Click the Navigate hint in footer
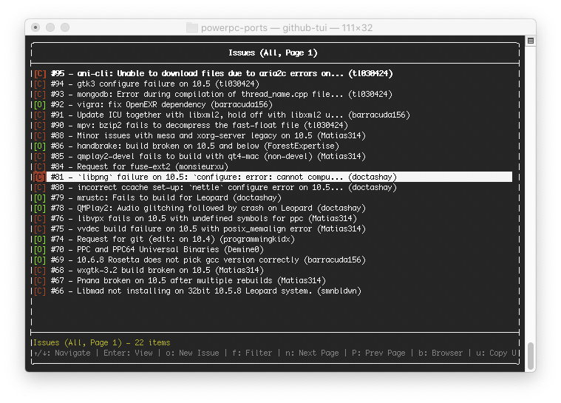The width and height of the screenshot is (561, 403). (x=62, y=353)
